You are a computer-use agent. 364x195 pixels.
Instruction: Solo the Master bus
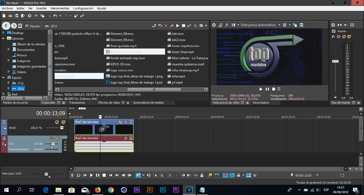click(x=349, y=36)
